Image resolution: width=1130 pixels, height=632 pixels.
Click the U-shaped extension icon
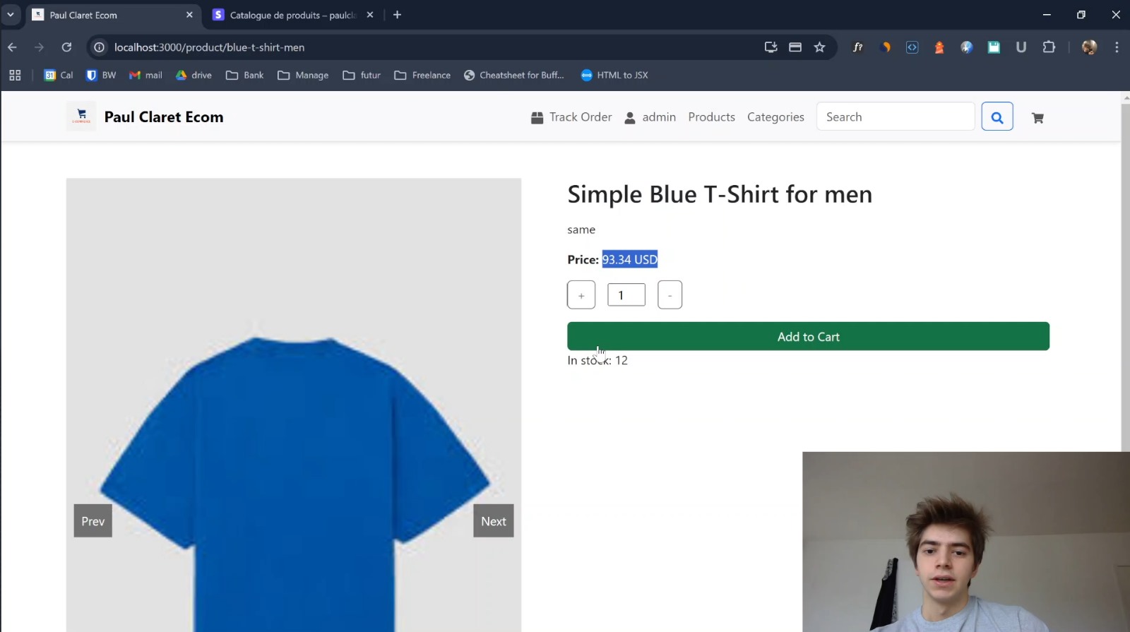pyautogui.click(x=1021, y=47)
